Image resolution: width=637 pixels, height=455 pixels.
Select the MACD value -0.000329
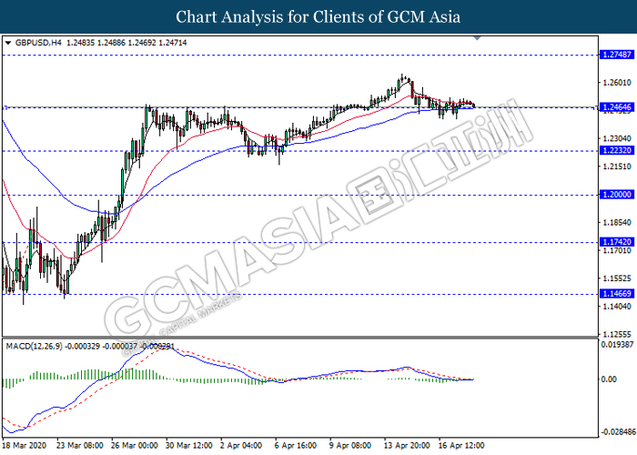click(x=83, y=347)
